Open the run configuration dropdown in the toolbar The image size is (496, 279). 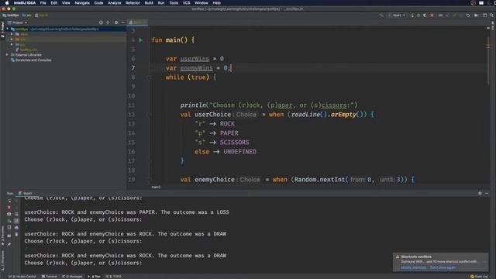[x=397, y=15]
